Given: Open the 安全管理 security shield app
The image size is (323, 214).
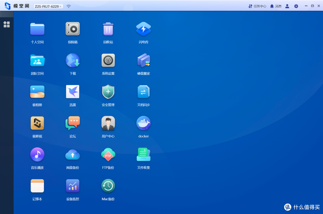Looking at the screenshot, I should 108,92.
